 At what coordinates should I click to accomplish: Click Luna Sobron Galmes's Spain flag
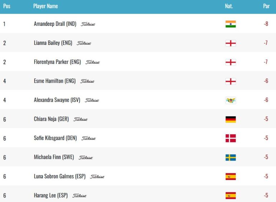230,177
